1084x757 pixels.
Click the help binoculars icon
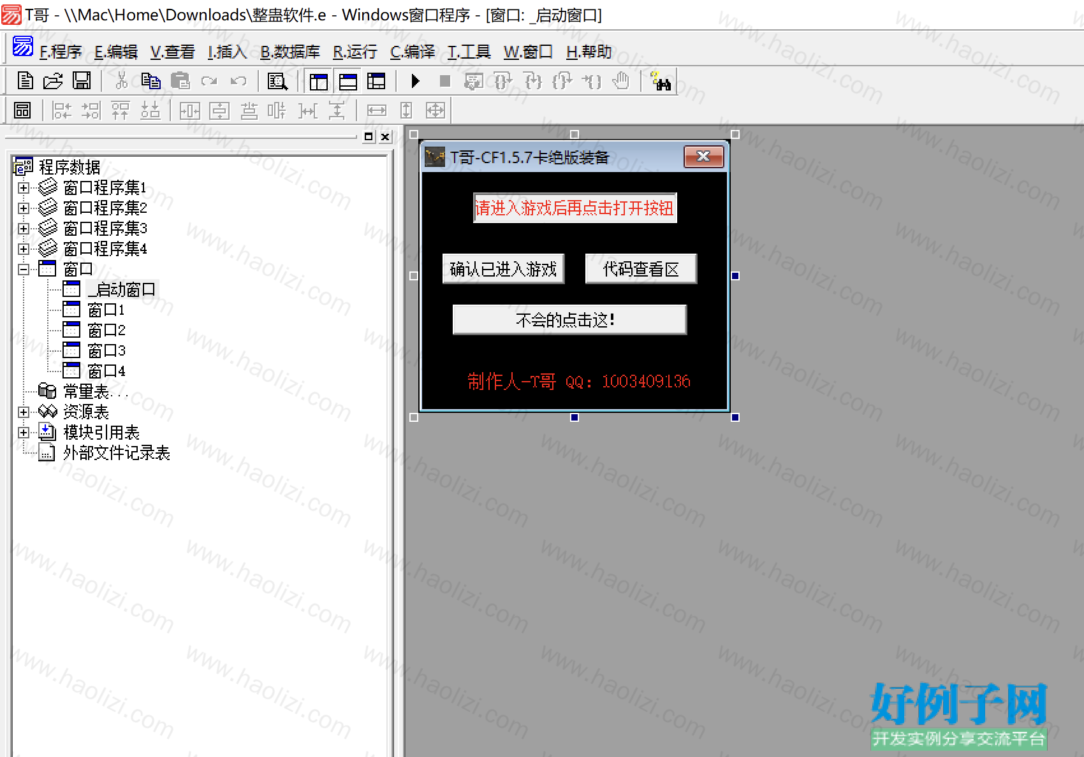pos(660,81)
